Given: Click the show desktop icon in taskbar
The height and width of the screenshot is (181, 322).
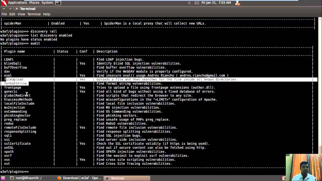Looking at the screenshot, I should (3, 178).
